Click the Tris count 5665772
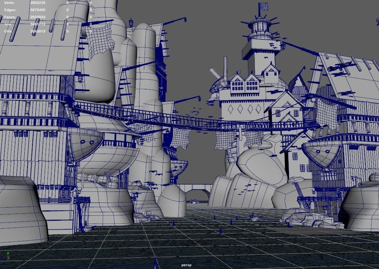This screenshot has width=379, height=269. point(38,24)
